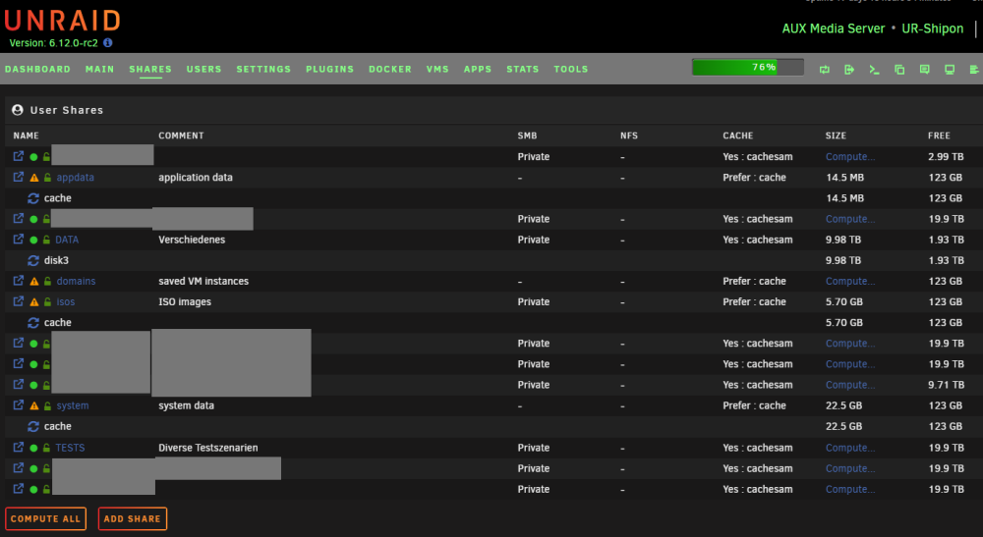The height and width of the screenshot is (537, 983).
Task: Go to the APPS tab
Action: (x=478, y=69)
